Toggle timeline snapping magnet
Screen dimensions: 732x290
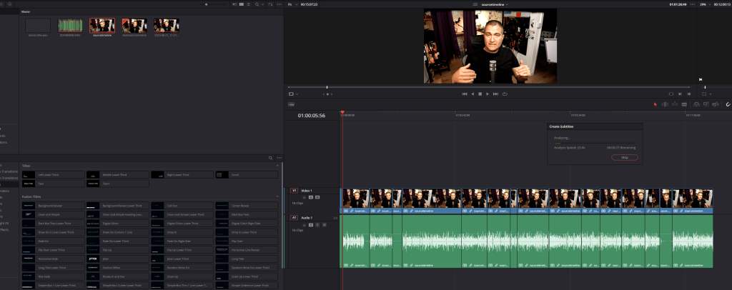tap(728, 104)
